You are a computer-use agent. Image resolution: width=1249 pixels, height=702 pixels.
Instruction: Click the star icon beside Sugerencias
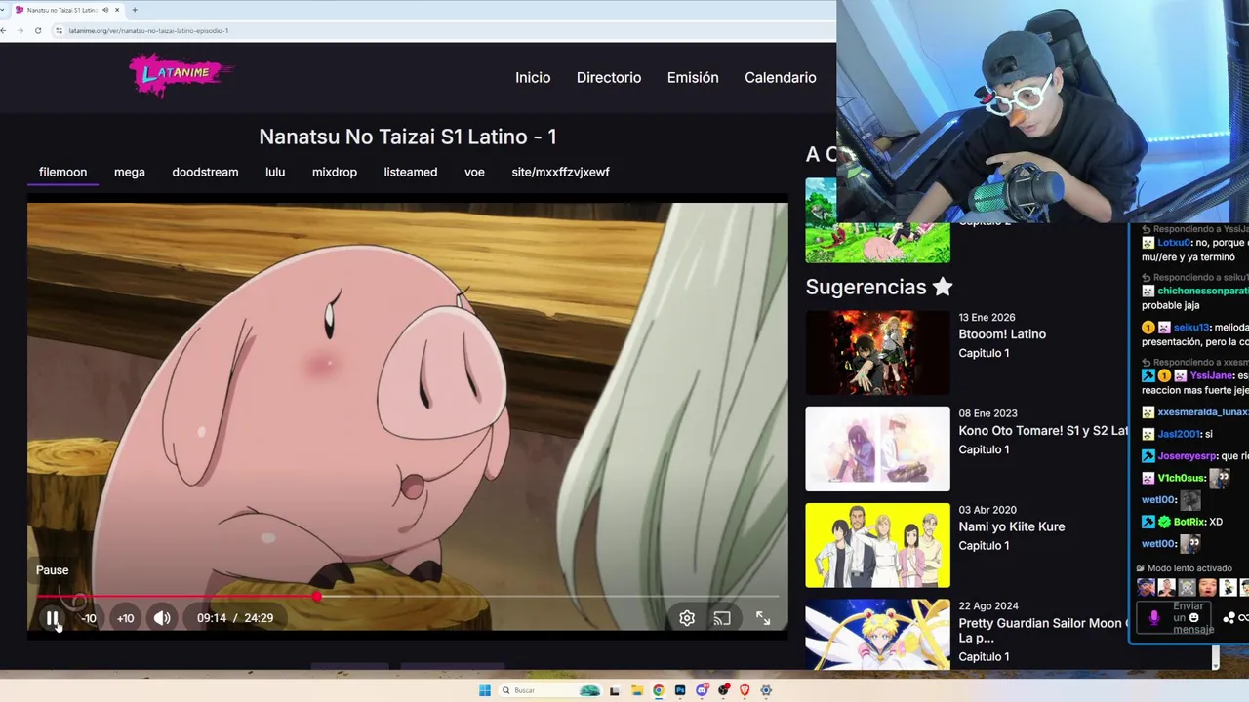[x=942, y=287]
